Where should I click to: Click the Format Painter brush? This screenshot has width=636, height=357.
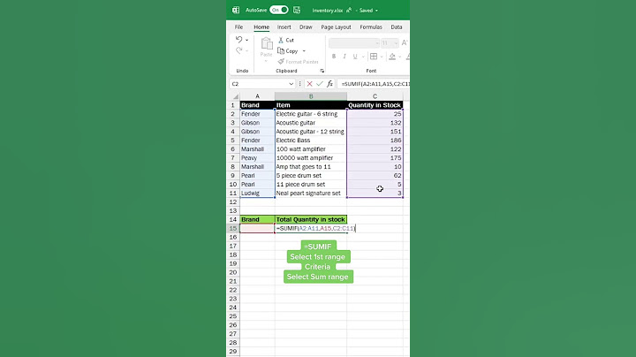(299, 62)
